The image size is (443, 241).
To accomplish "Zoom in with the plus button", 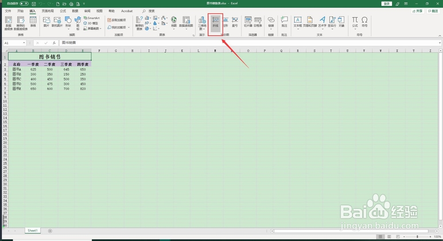I will click(430, 237).
